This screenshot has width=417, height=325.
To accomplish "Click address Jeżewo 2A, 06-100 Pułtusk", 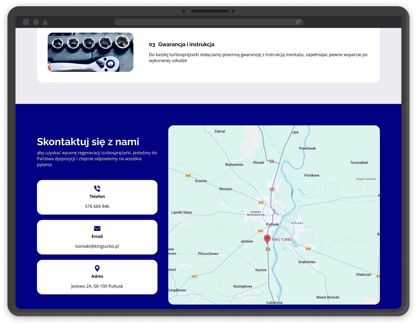I will [97, 286].
